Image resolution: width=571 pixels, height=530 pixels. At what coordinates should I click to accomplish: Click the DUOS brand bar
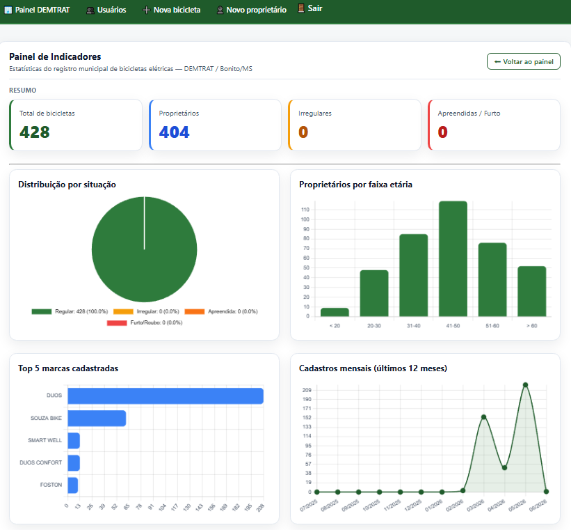(166, 396)
